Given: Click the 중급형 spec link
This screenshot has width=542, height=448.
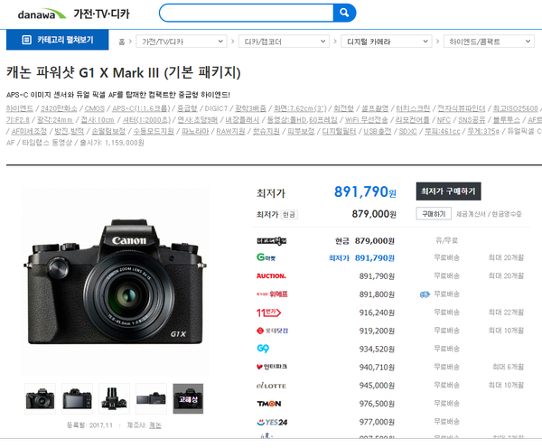Looking at the screenshot, I should 187,108.
